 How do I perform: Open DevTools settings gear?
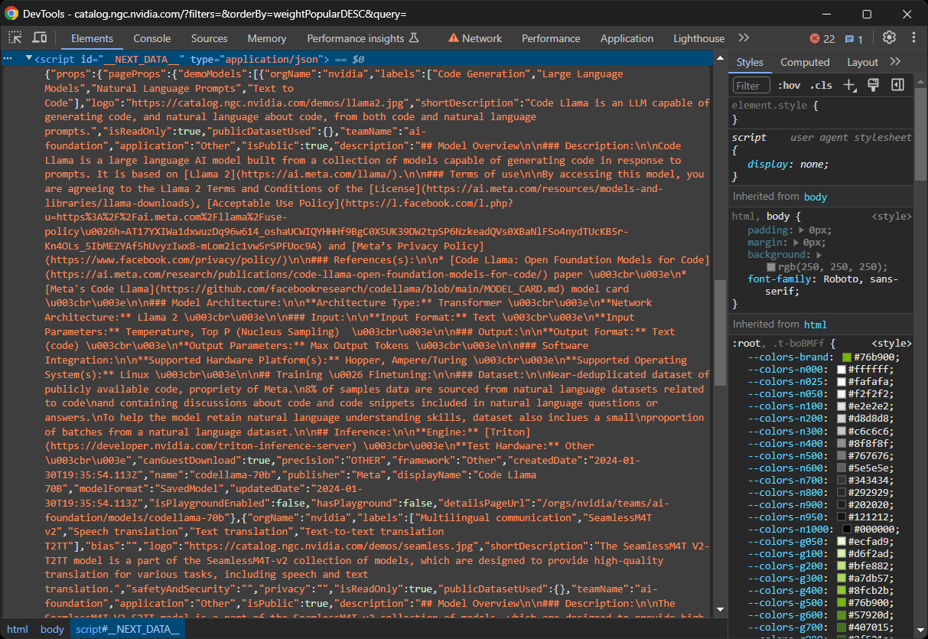(x=889, y=37)
